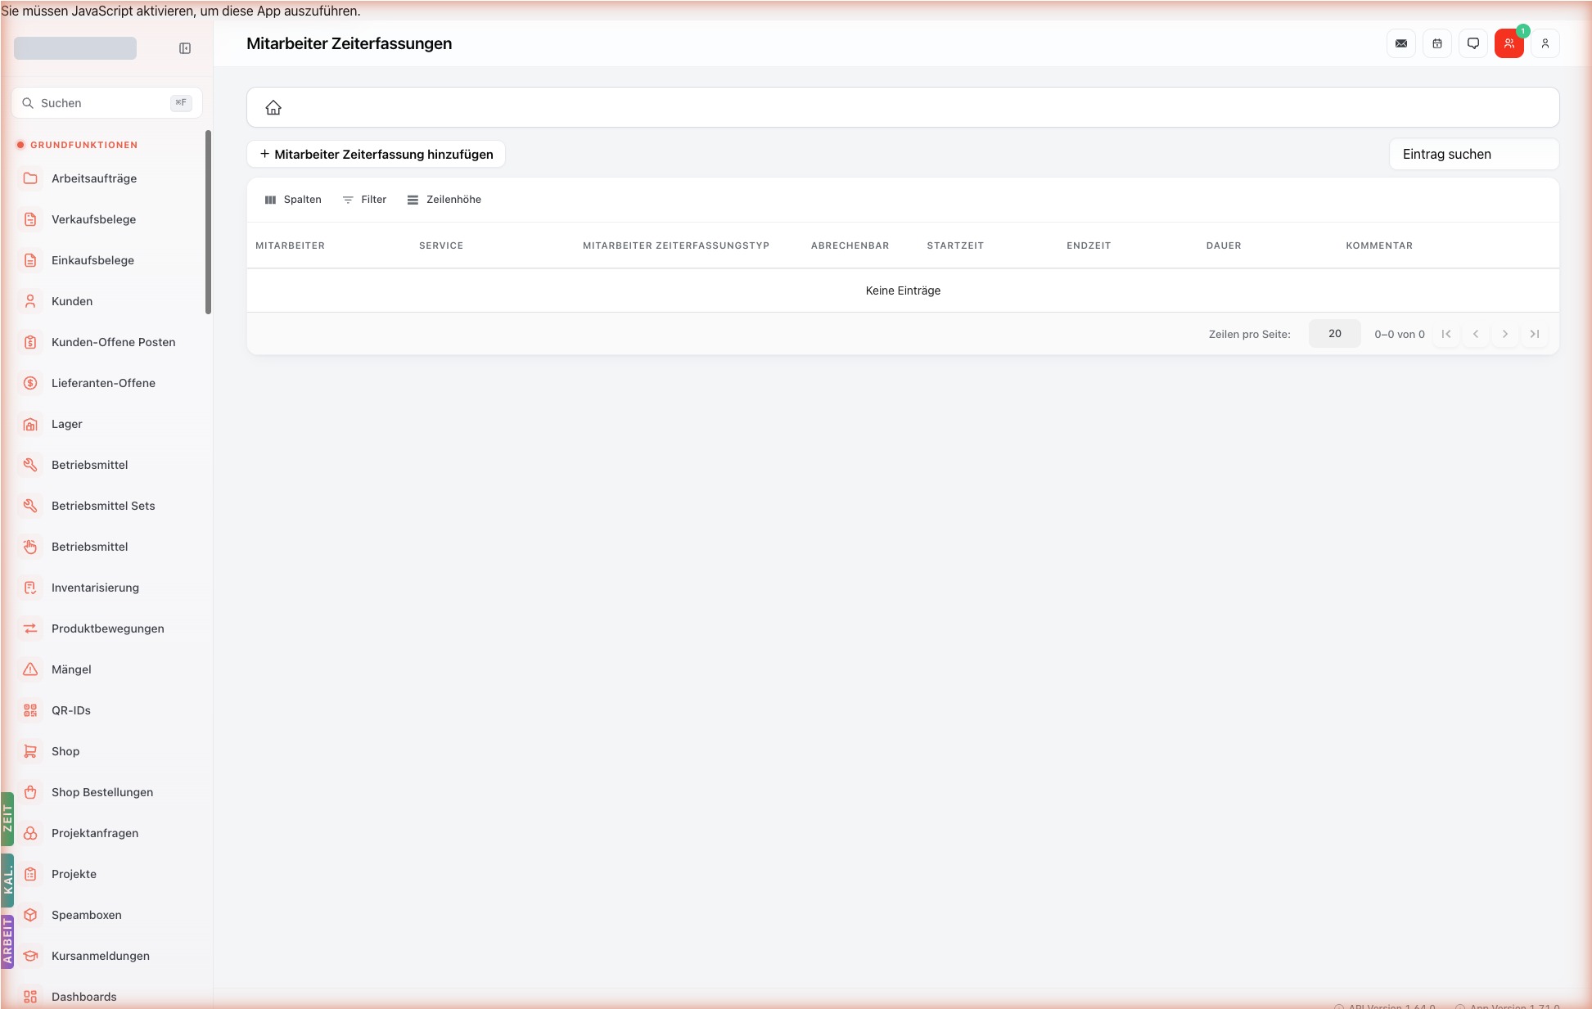Click the sidebar vertical scrollbar
Screen dimensions: 1592x1009
[208, 222]
